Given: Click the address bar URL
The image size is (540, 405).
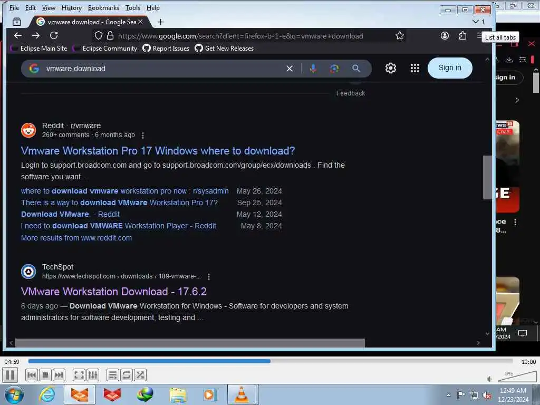Looking at the screenshot, I should click(x=240, y=36).
